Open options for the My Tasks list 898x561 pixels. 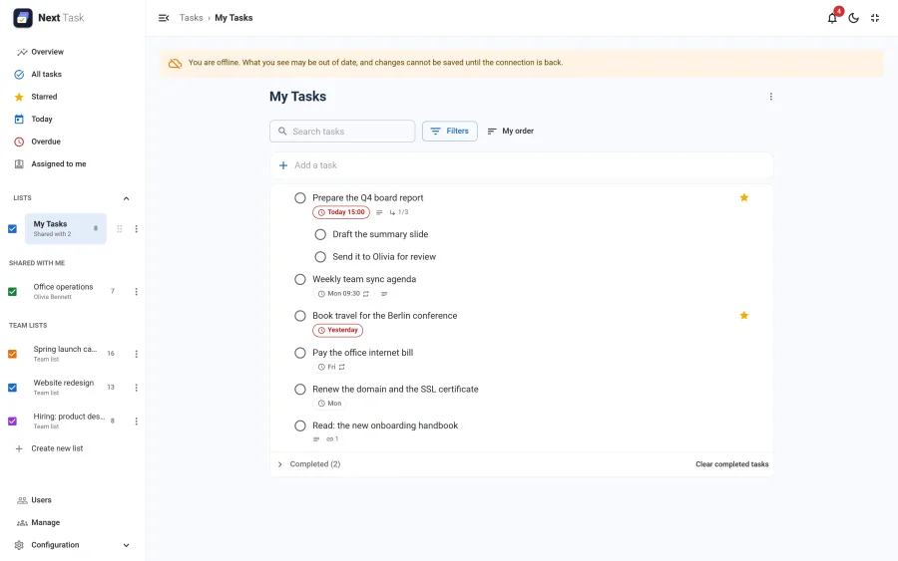click(137, 229)
